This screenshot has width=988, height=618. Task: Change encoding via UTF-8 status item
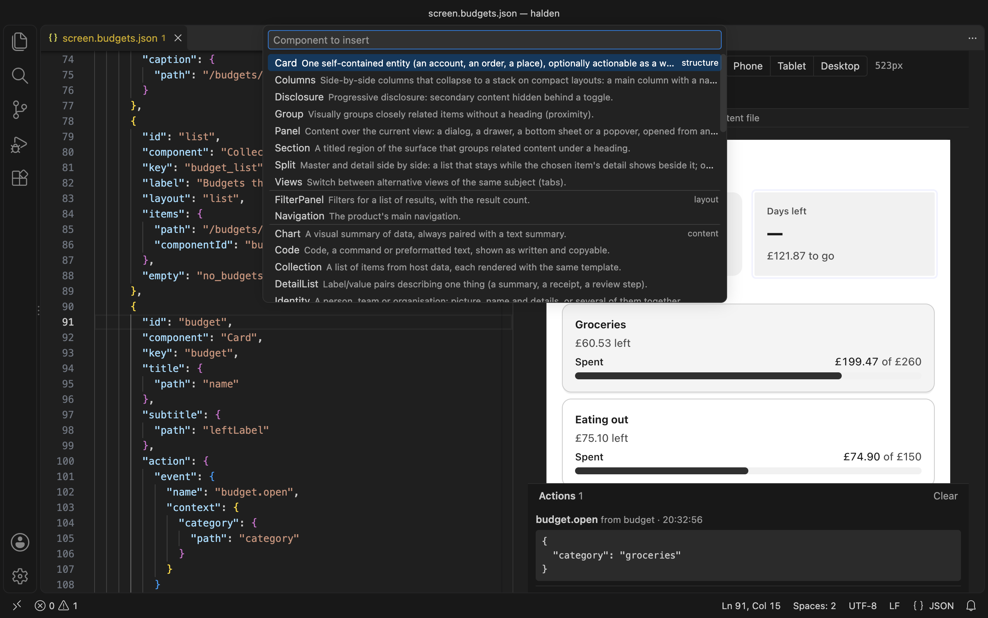(x=862, y=605)
